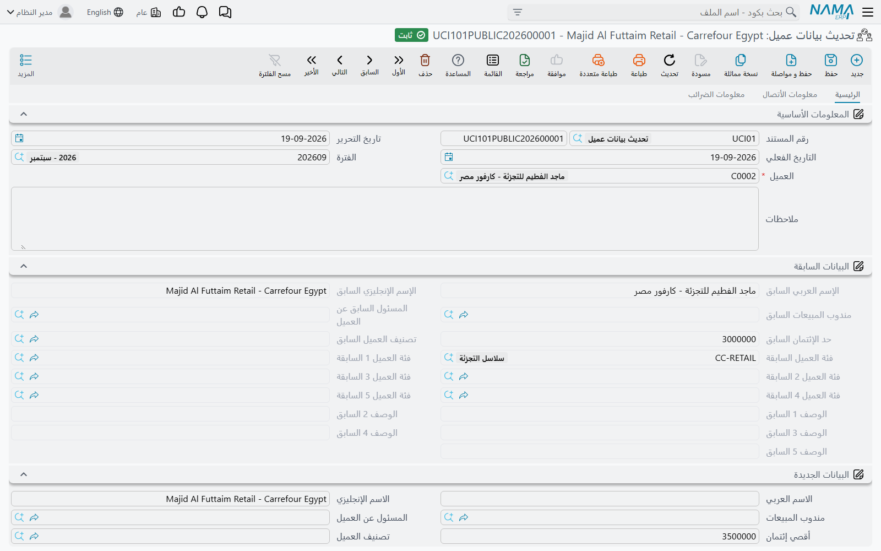881x551 pixels.
Task: Click edit icon beside البيانات السابقة header
Action: click(x=858, y=266)
